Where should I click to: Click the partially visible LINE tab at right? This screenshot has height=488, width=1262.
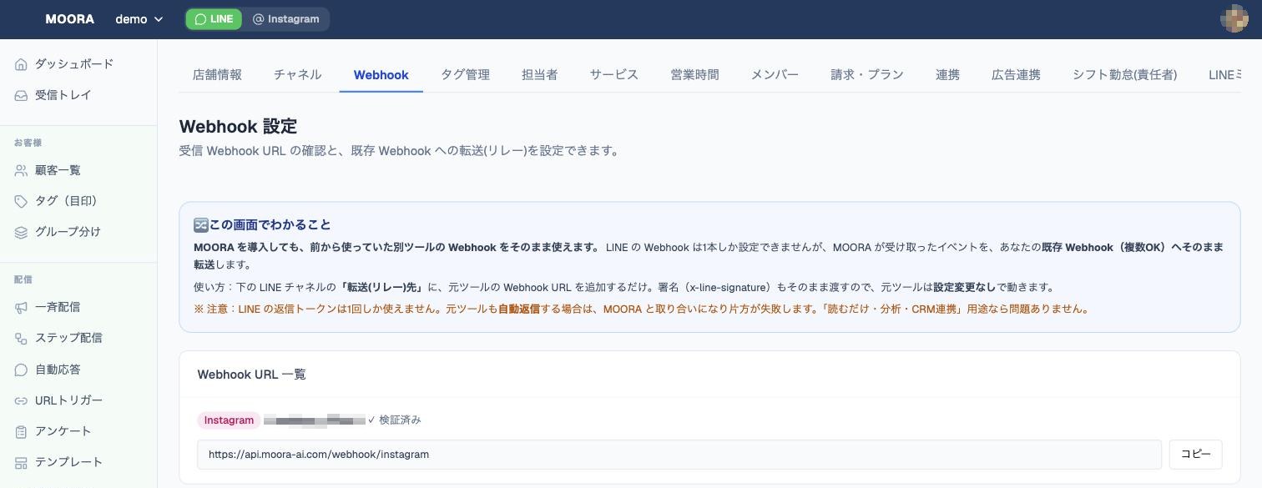click(x=1224, y=74)
